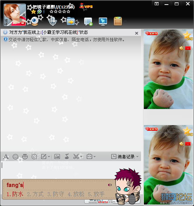Click the upper baby QQ show image
This screenshot has height=206, width=194.
pyautogui.click(x=168, y=69)
